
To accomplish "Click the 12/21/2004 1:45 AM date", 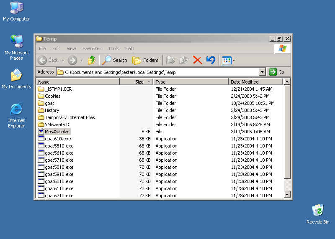I will [252, 89].
